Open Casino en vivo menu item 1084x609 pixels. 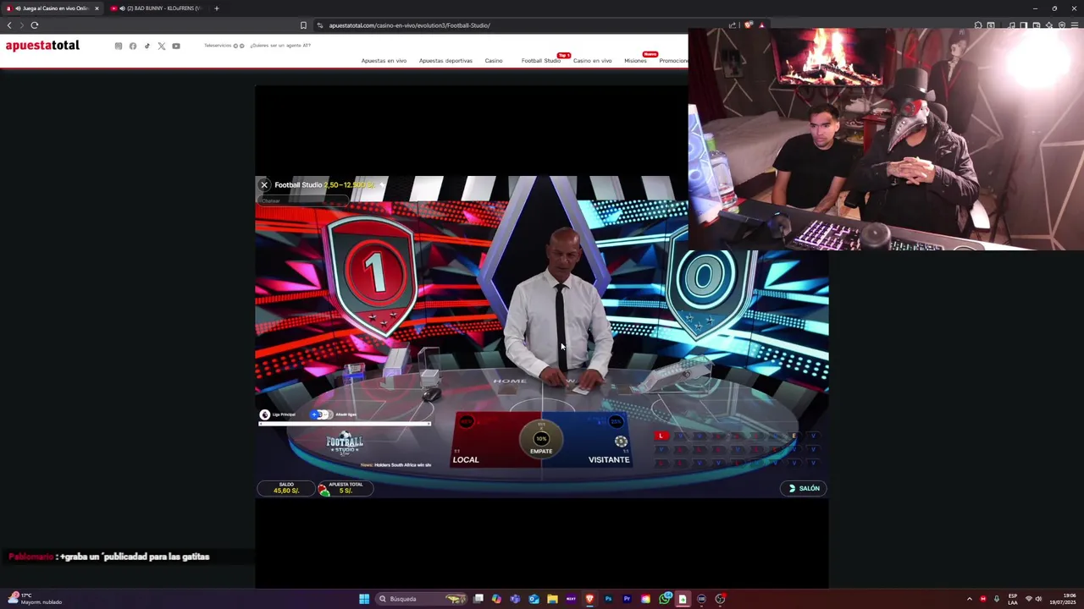[592, 61]
